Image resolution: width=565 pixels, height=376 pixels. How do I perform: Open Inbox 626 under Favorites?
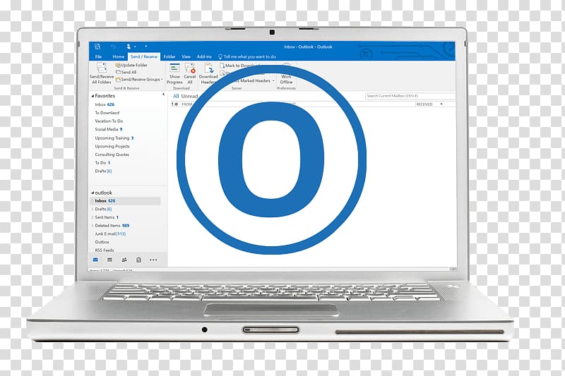click(x=105, y=104)
